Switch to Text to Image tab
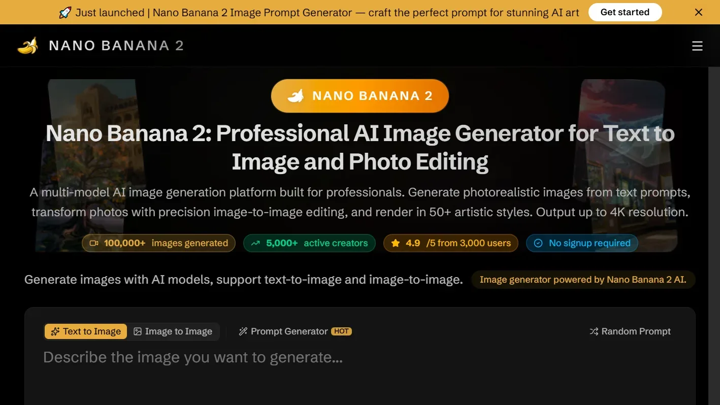720x405 pixels. point(86,331)
